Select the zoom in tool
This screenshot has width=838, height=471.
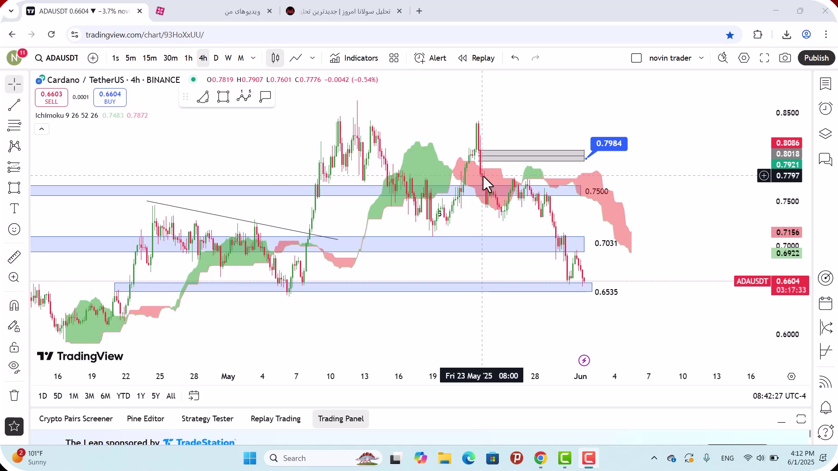click(14, 277)
